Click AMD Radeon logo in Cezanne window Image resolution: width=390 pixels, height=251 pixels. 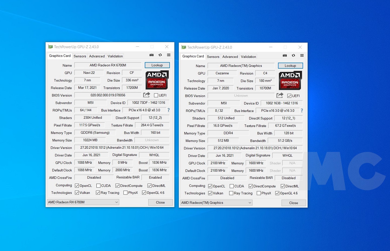[x=290, y=80]
